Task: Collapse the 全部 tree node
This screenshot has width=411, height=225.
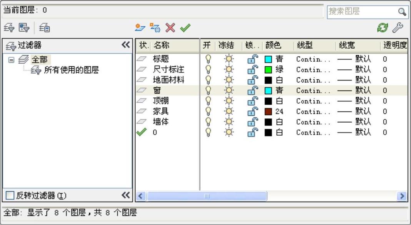Action: [11, 60]
